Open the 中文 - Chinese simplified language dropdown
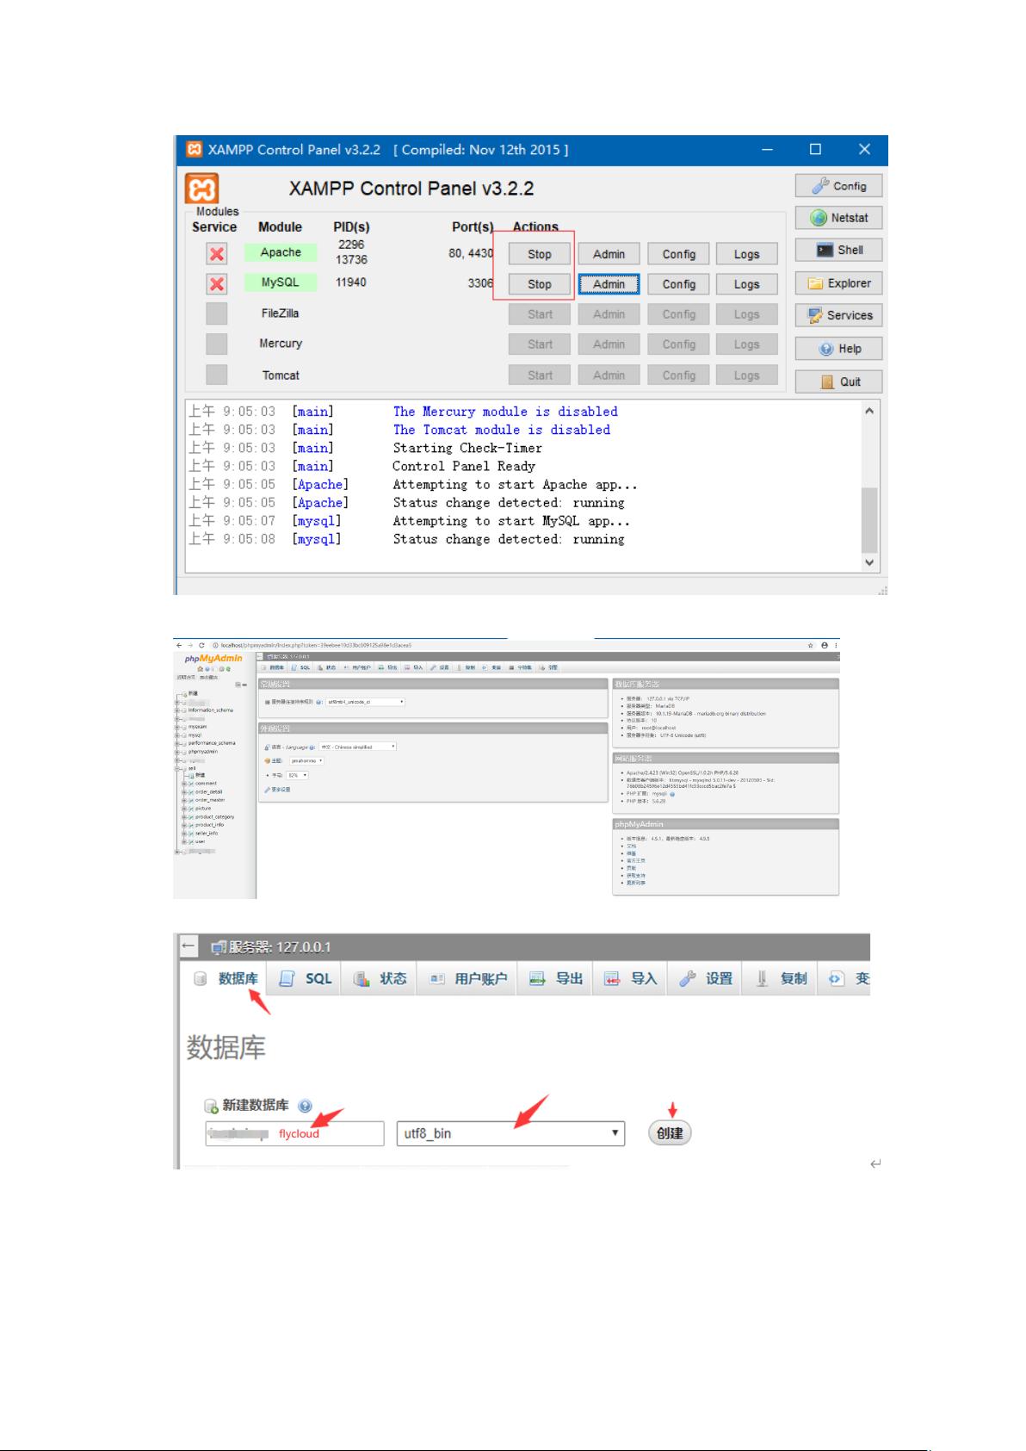Screen dimensions: 1026x1451 (358, 747)
